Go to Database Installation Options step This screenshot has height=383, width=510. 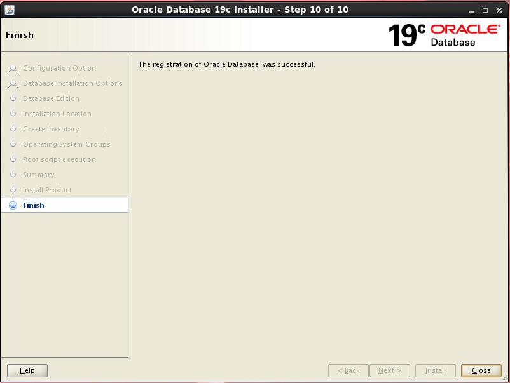coord(72,83)
